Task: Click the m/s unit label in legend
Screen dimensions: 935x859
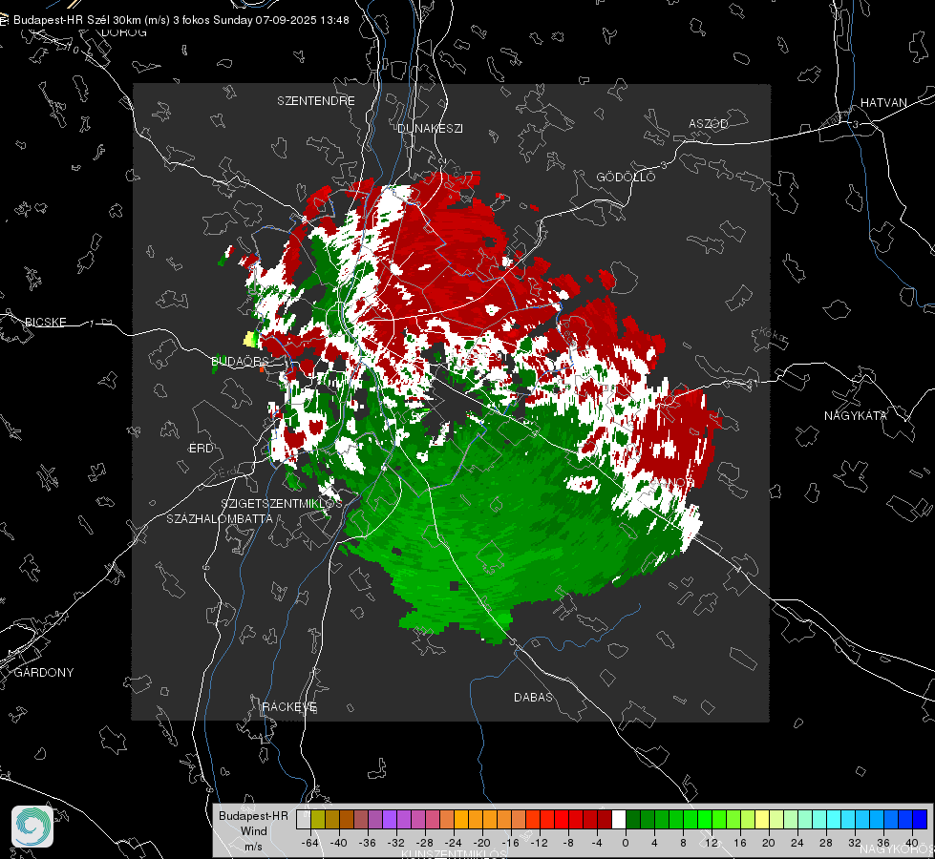Action: (253, 846)
